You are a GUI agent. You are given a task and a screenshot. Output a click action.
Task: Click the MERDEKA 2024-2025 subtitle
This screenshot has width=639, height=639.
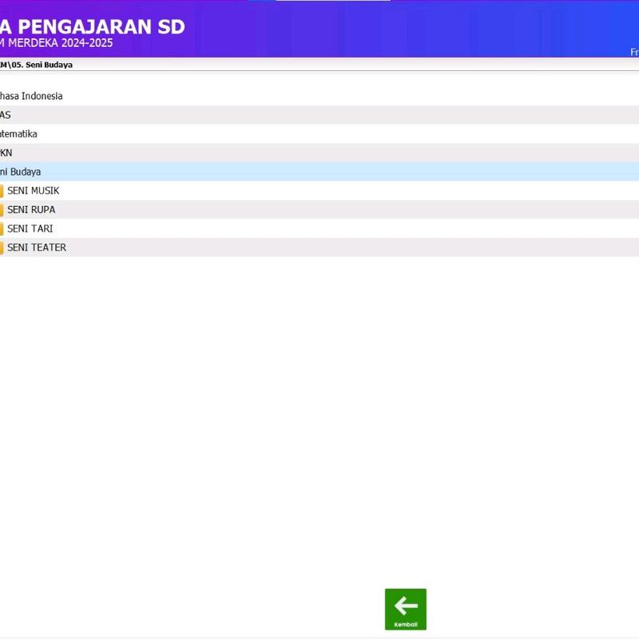click(x=61, y=43)
